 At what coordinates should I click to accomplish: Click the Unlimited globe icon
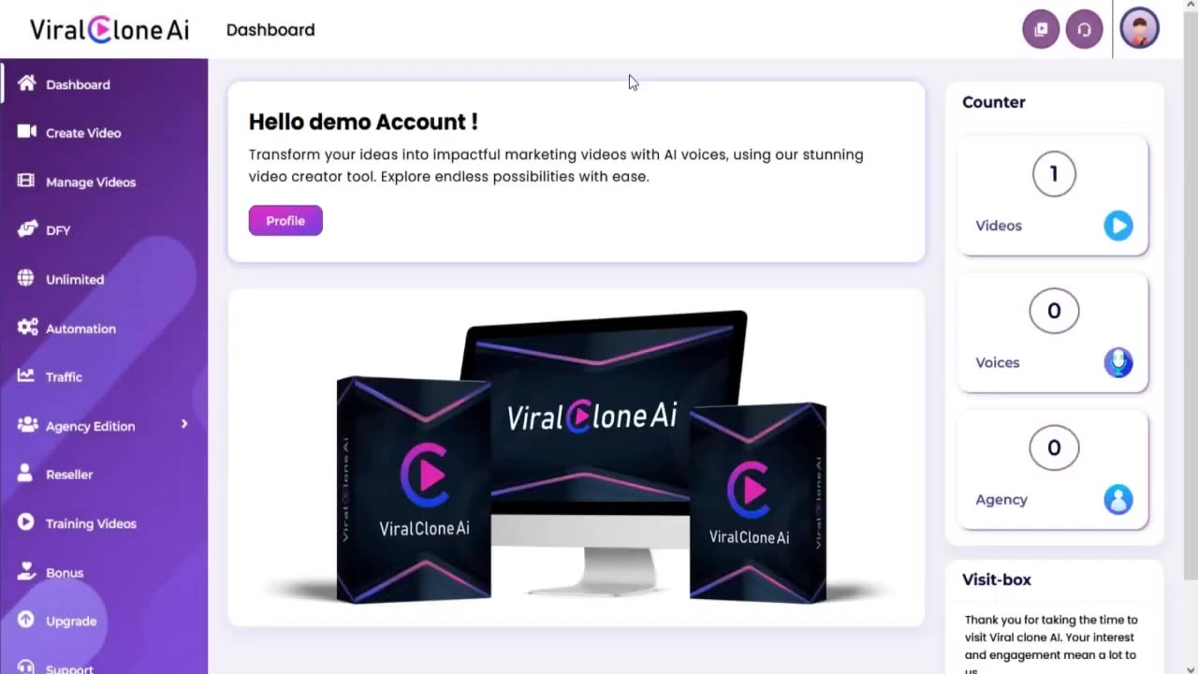click(26, 278)
